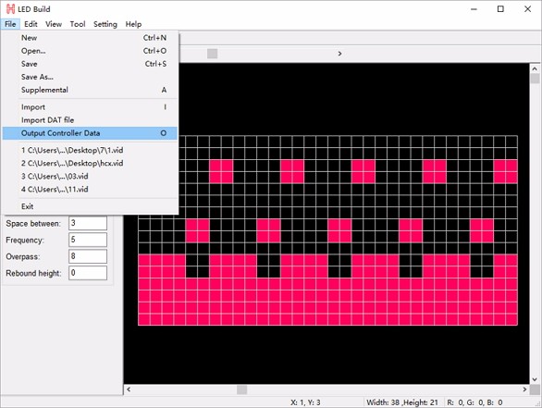Click the Overpass value field

(x=88, y=256)
